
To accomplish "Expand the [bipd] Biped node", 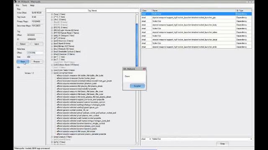I will [52, 43].
